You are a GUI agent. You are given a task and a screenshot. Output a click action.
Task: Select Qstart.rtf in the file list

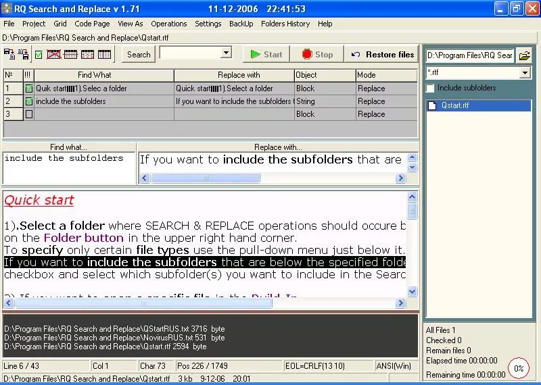coord(479,105)
